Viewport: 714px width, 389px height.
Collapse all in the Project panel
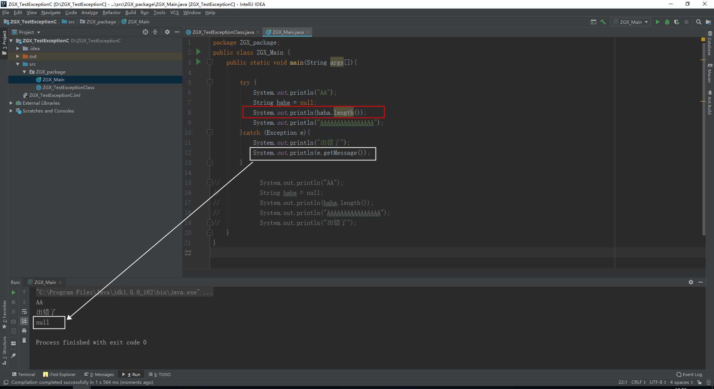click(x=155, y=32)
